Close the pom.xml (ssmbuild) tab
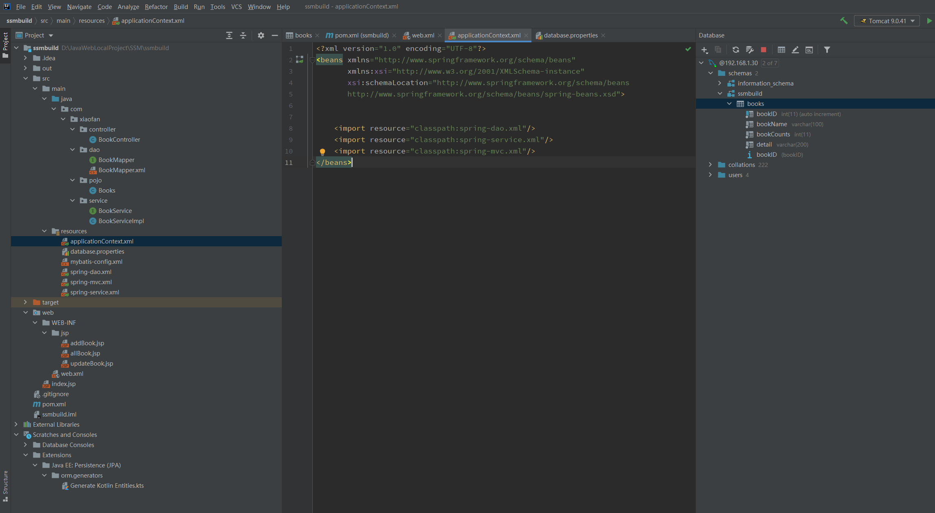The image size is (935, 513). click(x=394, y=35)
